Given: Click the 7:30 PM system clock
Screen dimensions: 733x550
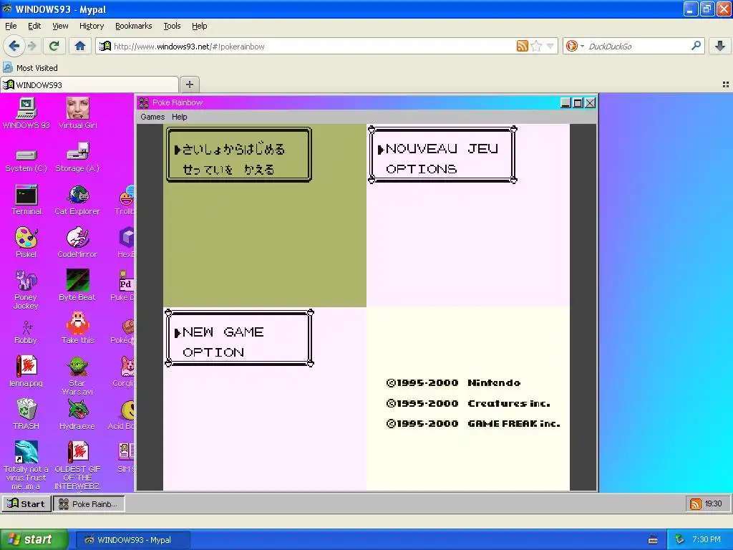Looking at the screenshot, I should tap(707, 540).
